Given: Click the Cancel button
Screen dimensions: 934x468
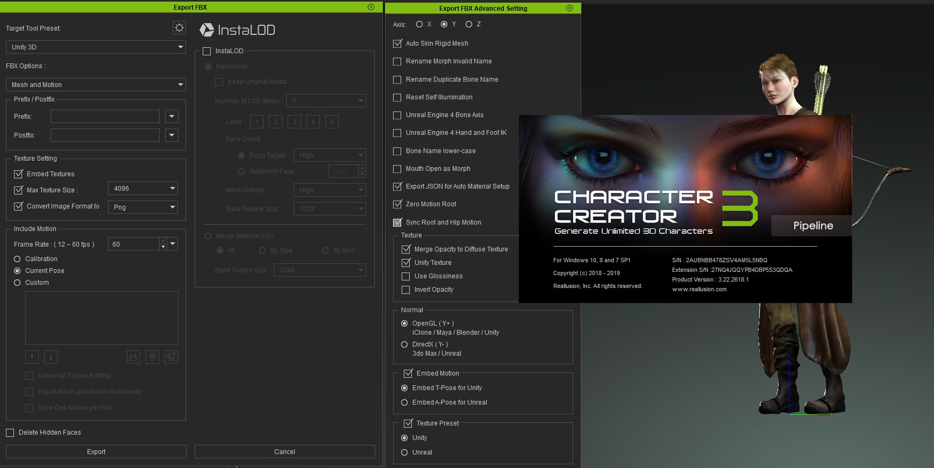Looking at the screenshot, I should [284, 452].
